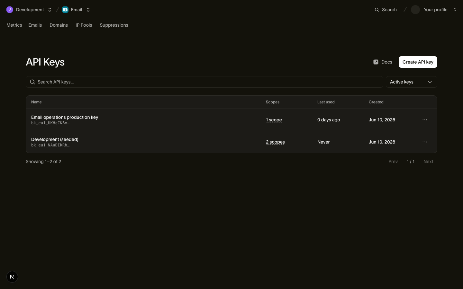463x289 pixels.
Task: Click the Name column header
Action: 36,102
